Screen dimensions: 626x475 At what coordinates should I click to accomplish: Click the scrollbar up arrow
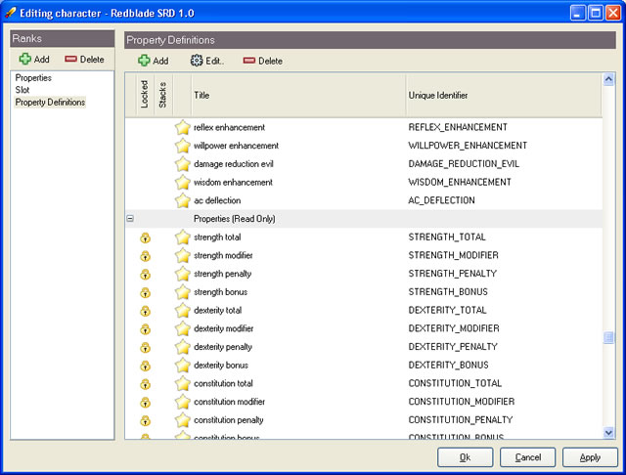(608, 79)
